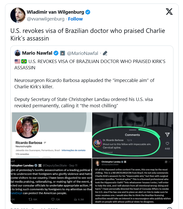Open the @MarioNawfal handle
The height and width of the screenshot is (209, 183).
(83, 53)
